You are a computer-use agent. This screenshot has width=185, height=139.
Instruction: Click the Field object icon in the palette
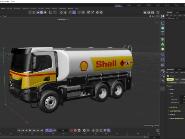tap(163, 59)
